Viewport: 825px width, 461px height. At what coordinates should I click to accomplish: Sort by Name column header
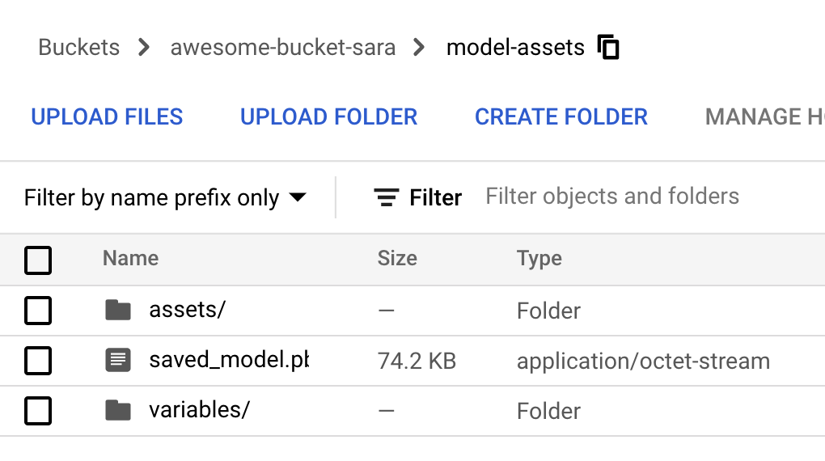click(x=130, y=259)
